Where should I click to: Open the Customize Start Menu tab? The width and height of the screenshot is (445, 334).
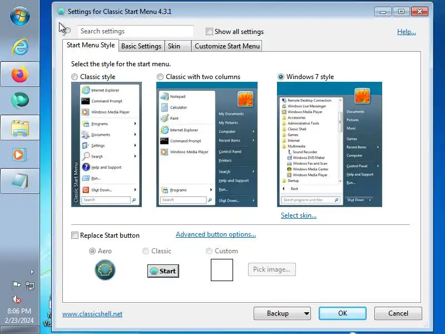tap(227, 46)
